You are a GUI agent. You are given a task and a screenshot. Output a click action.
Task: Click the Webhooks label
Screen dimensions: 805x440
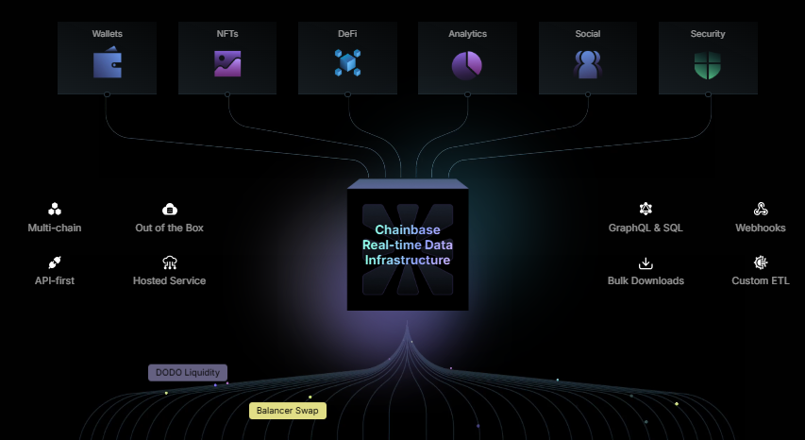[x=761, y=228]
